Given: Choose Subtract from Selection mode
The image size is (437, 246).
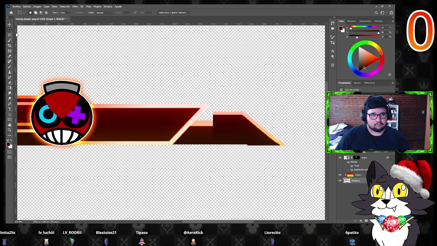Looking at the screenshot, I should [x=41, y=13].
